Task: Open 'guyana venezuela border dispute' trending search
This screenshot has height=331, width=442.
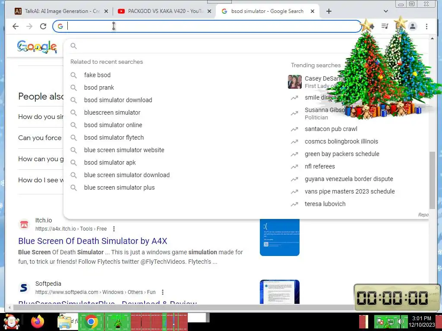Action: pos(349,179)
